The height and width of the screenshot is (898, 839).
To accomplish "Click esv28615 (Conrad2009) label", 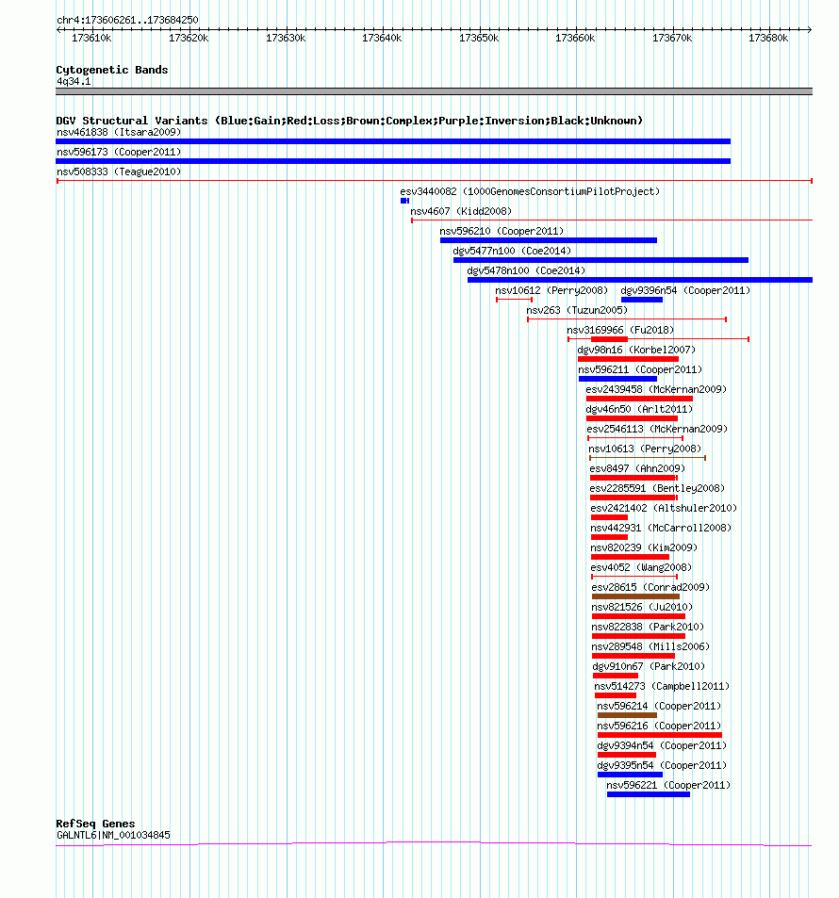I will coord(651,588).
